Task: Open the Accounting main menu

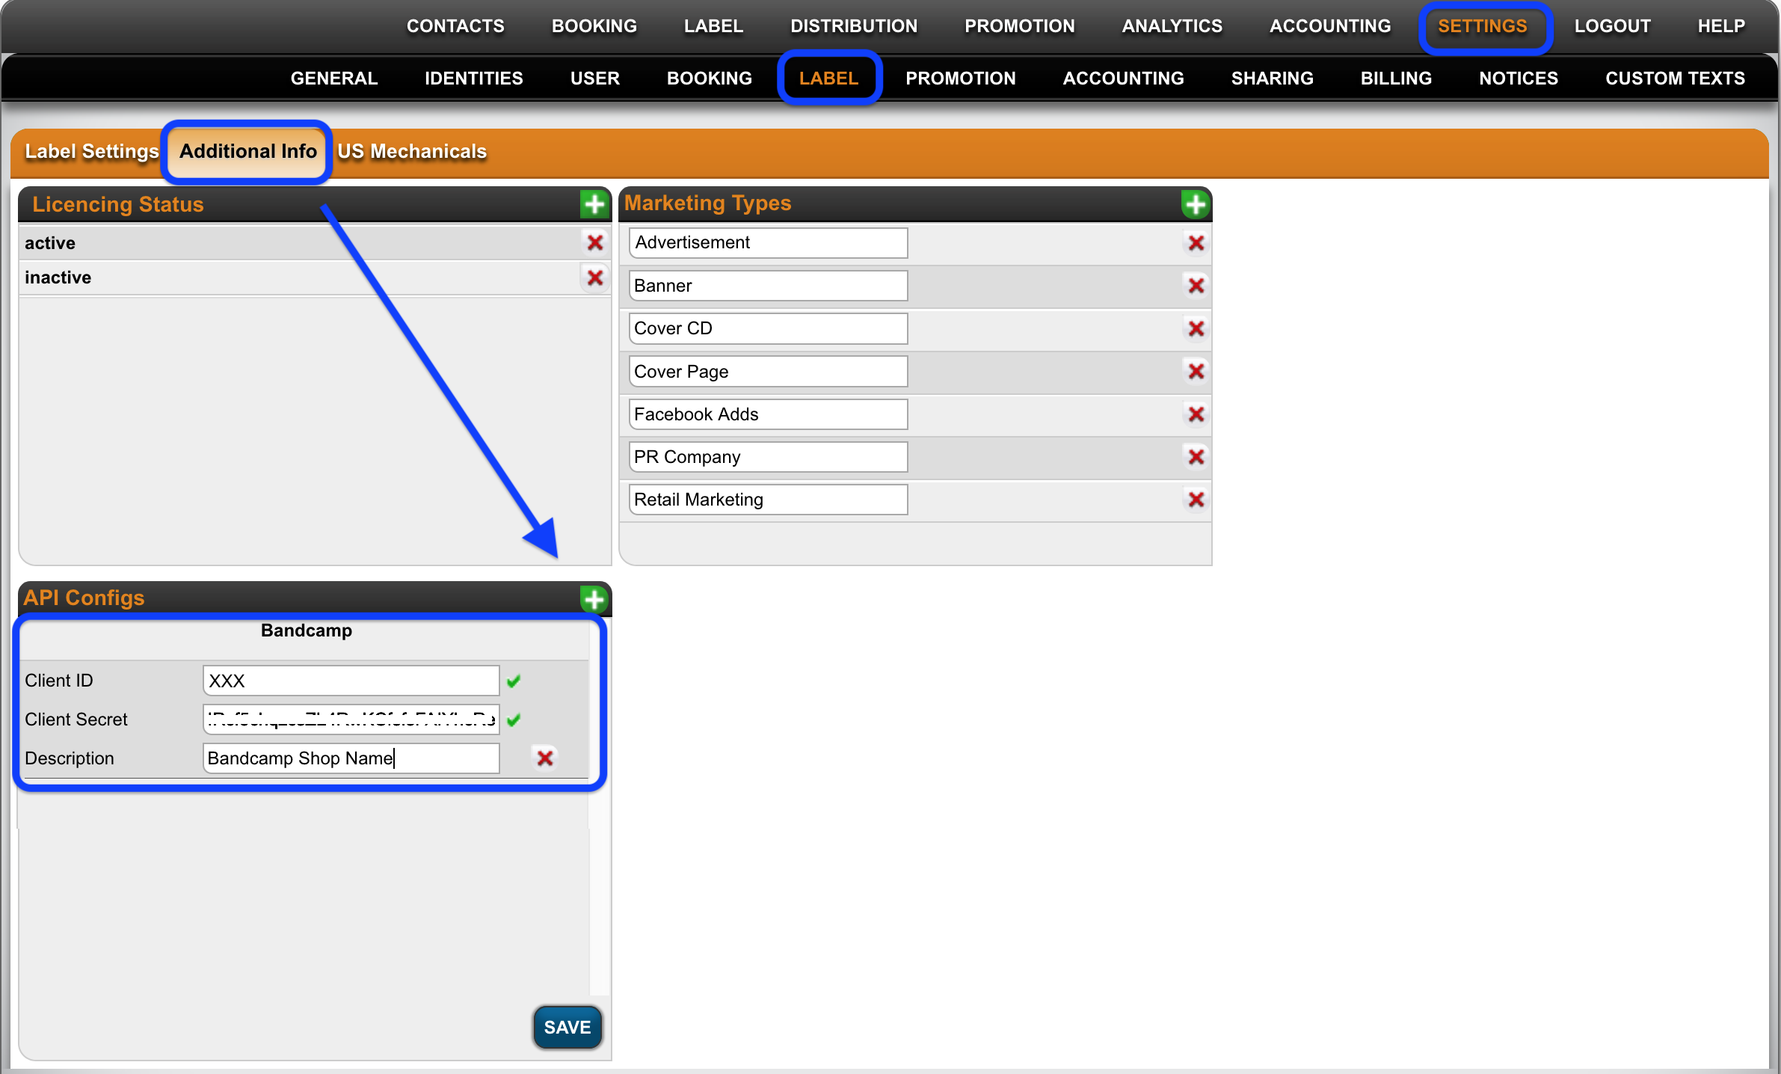Action: coord(1330,26)
